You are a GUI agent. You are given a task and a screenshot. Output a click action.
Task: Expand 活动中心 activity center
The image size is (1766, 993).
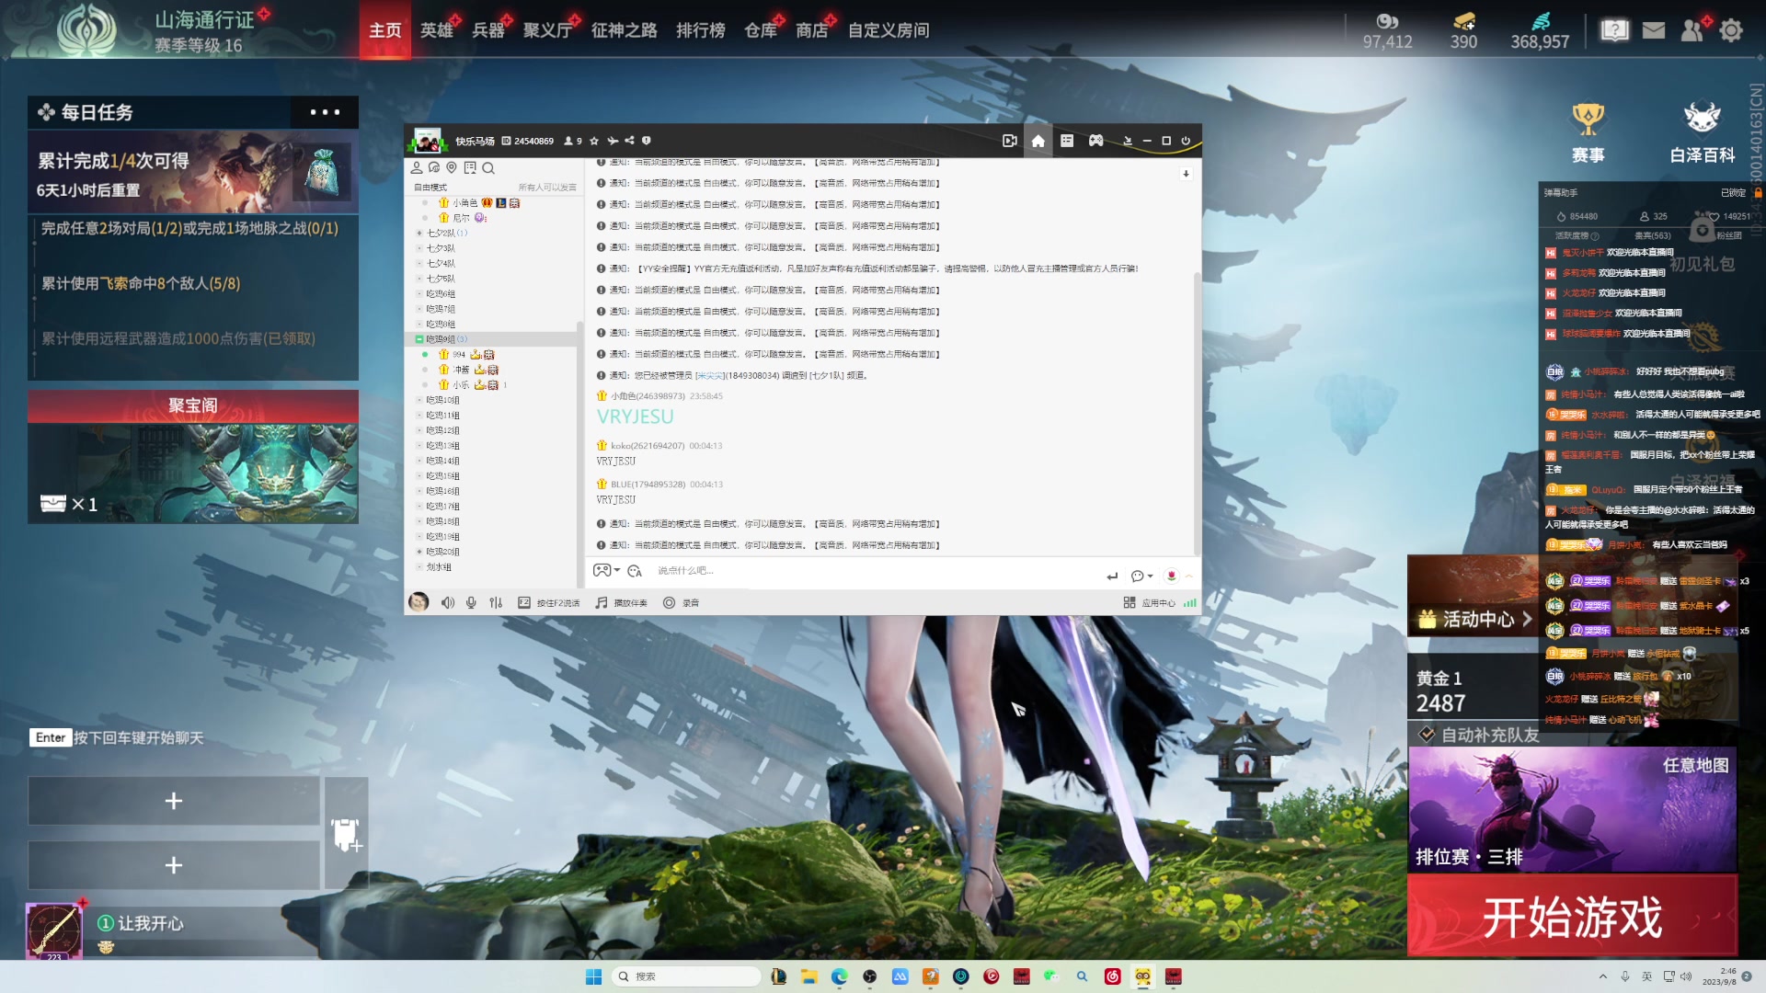pyautogui.click(x=1474, y=620)
